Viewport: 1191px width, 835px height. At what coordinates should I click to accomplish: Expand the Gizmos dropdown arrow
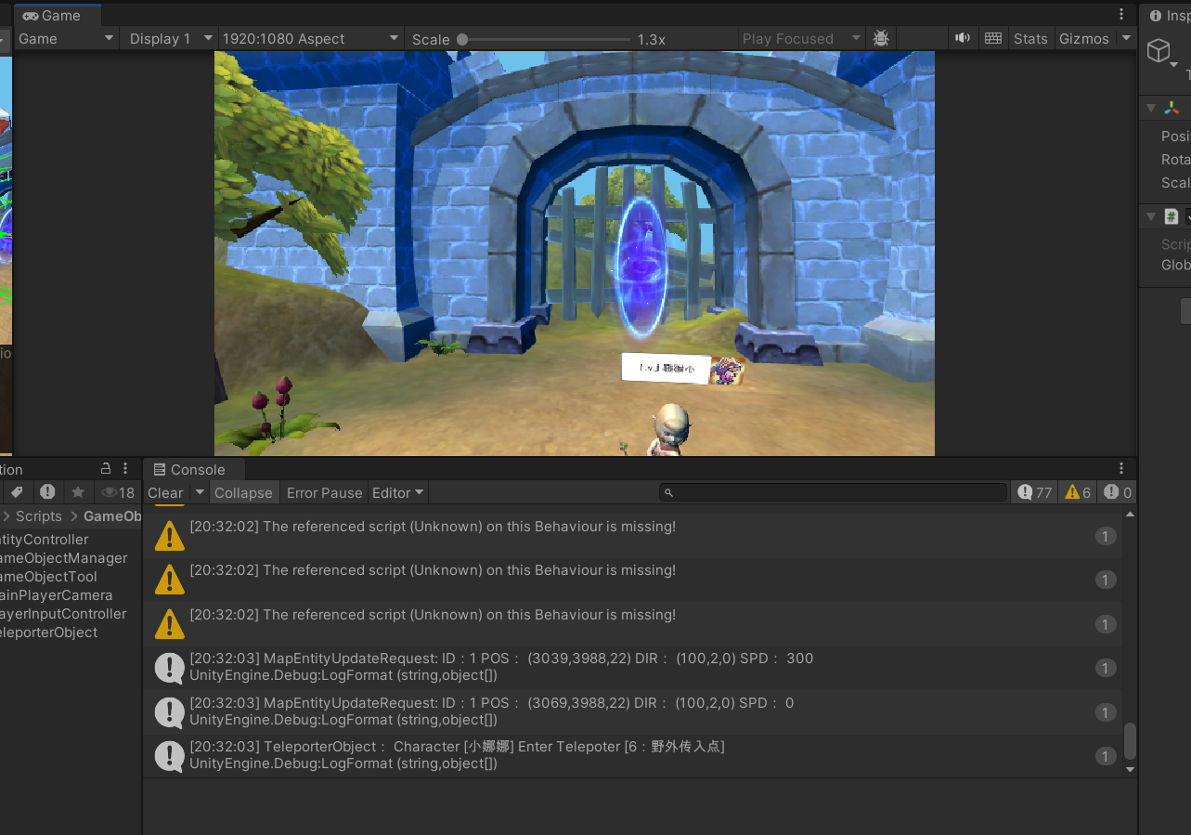click(1126, 38)
